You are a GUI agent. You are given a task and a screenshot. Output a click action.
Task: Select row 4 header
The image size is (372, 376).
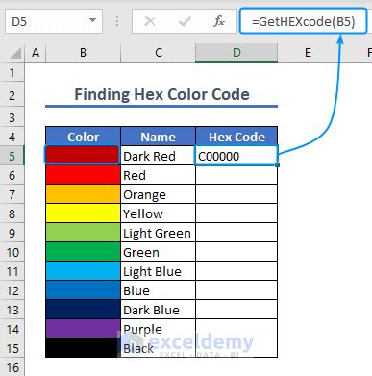[12, 137]
